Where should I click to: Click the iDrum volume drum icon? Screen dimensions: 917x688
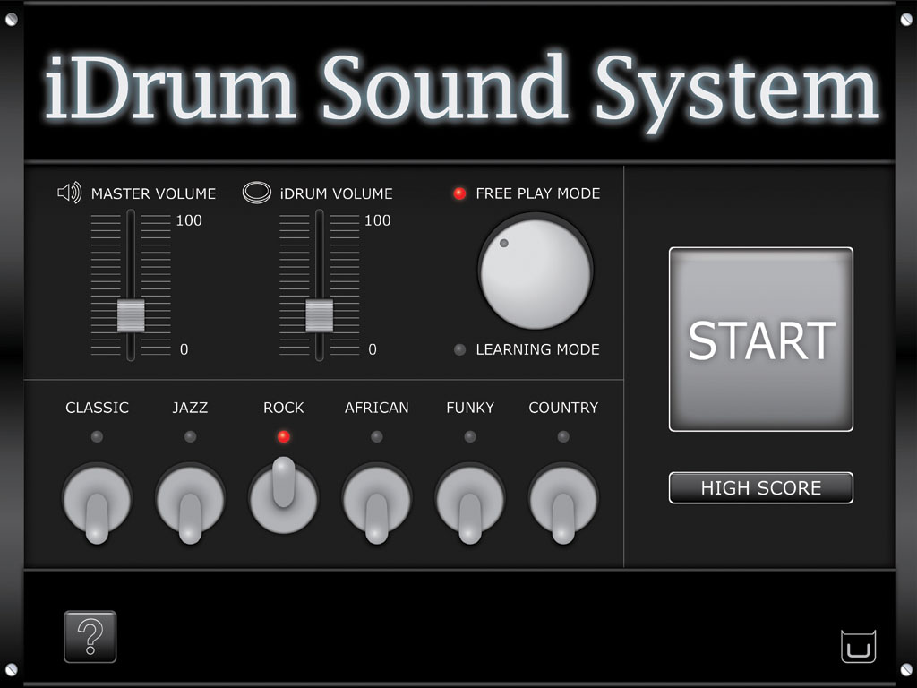click(x=257, y=193)
